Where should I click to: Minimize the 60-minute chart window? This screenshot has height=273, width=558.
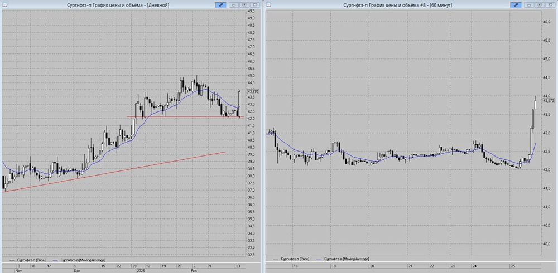[530, 4]
